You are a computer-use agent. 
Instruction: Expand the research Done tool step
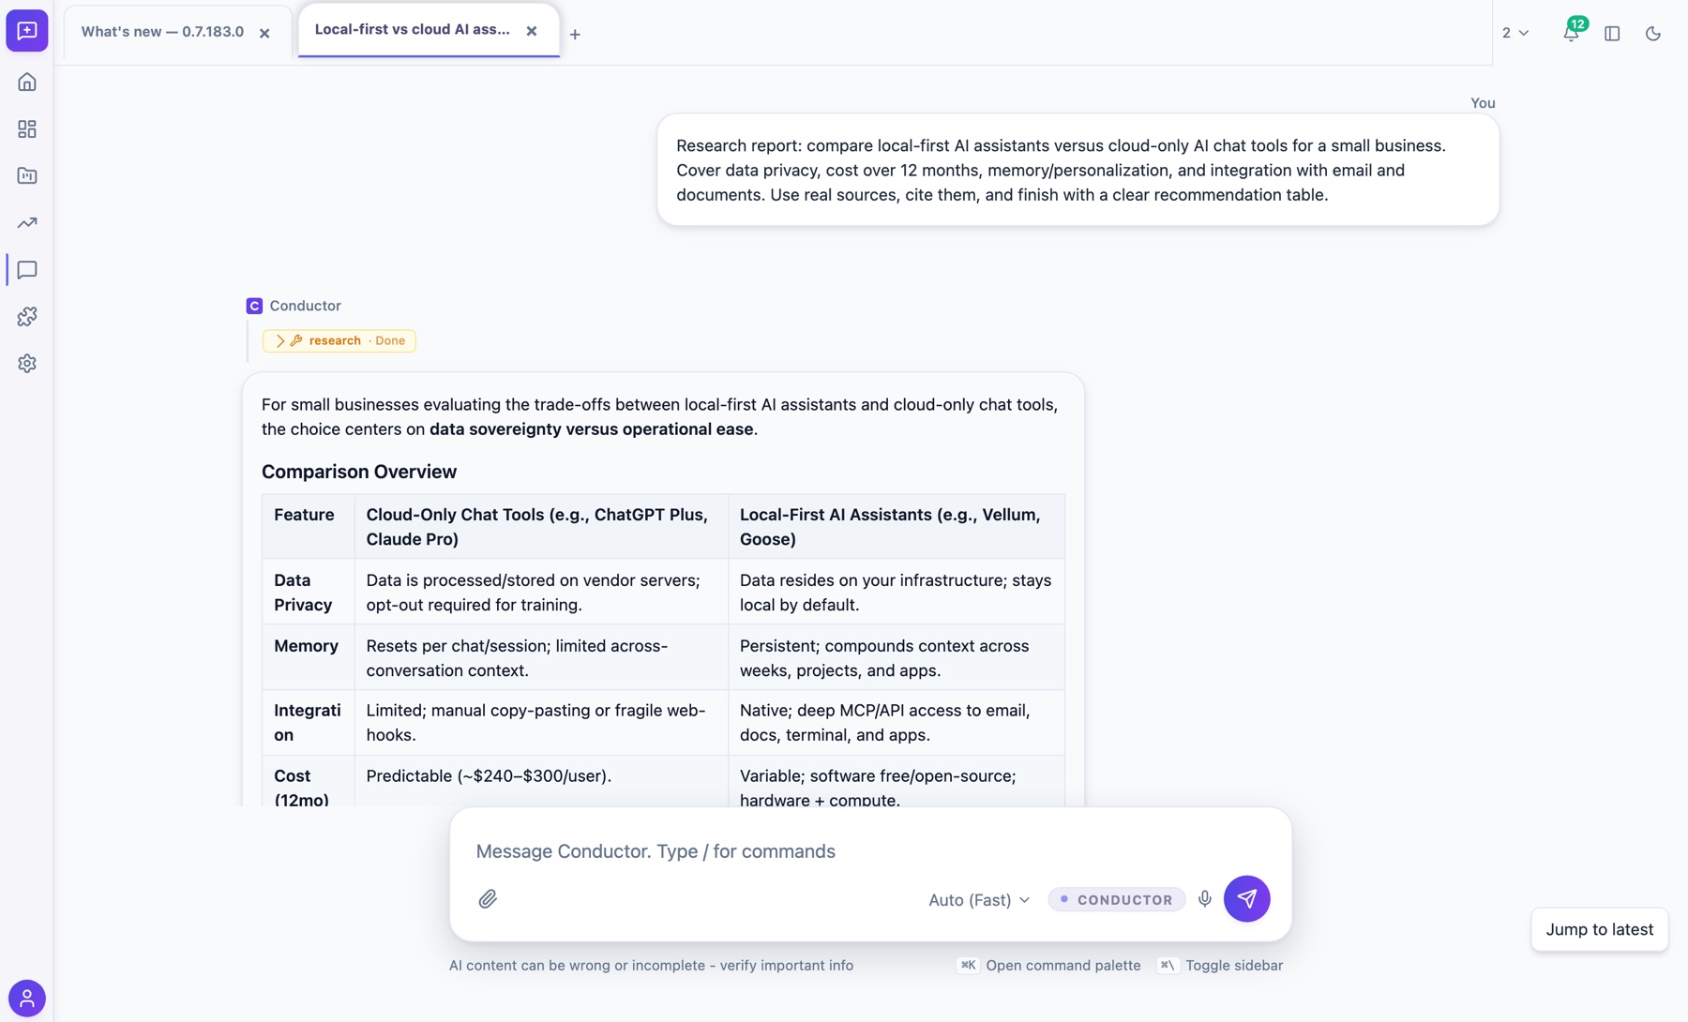[339, 340]
